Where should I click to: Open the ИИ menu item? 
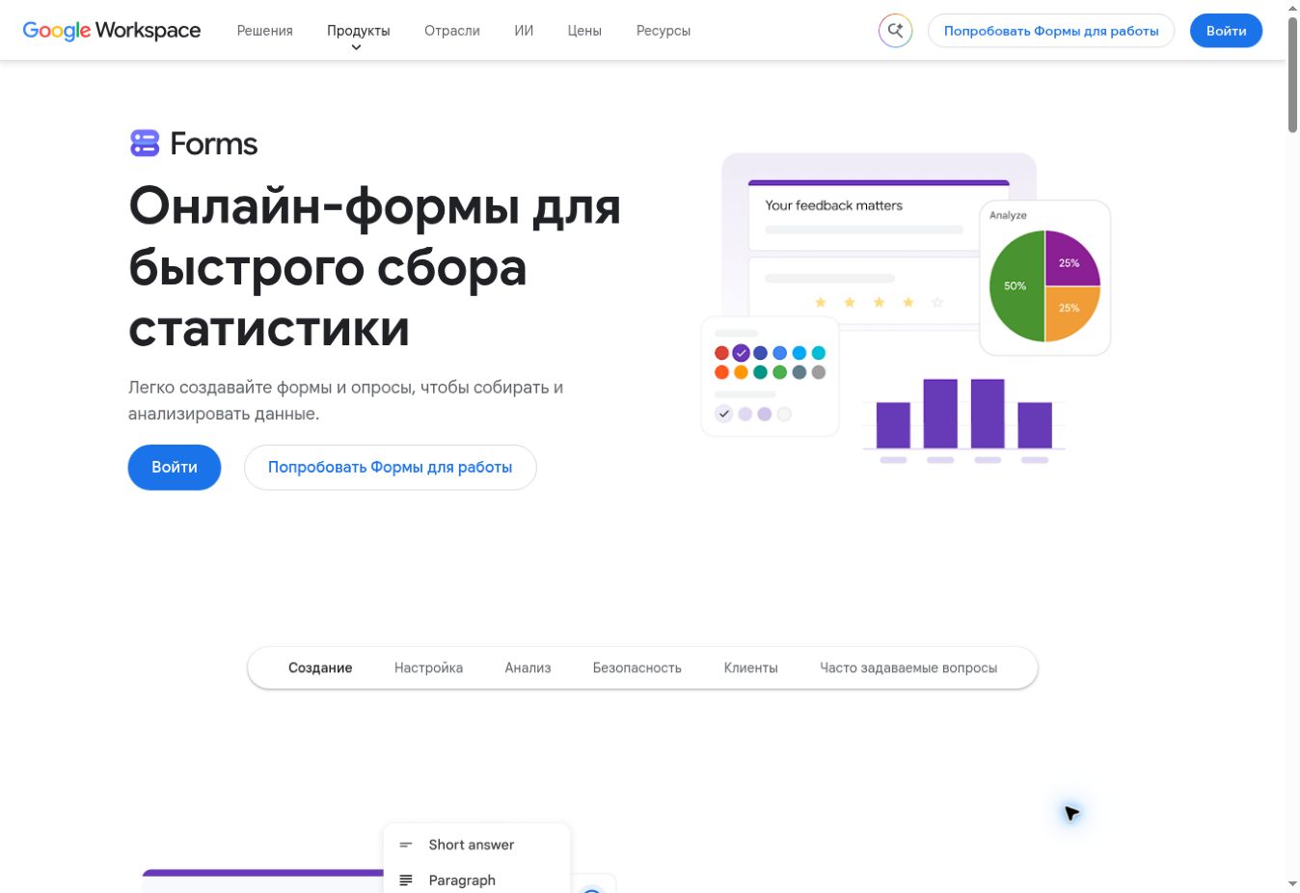click(524, 31)
